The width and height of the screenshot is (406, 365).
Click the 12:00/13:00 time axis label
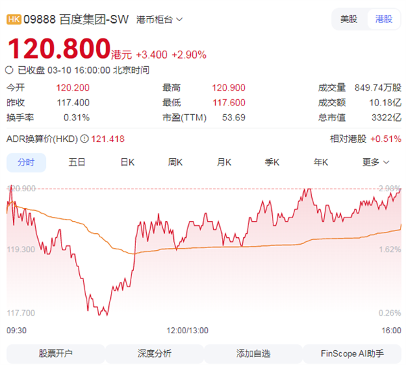(x=187, y=331)
